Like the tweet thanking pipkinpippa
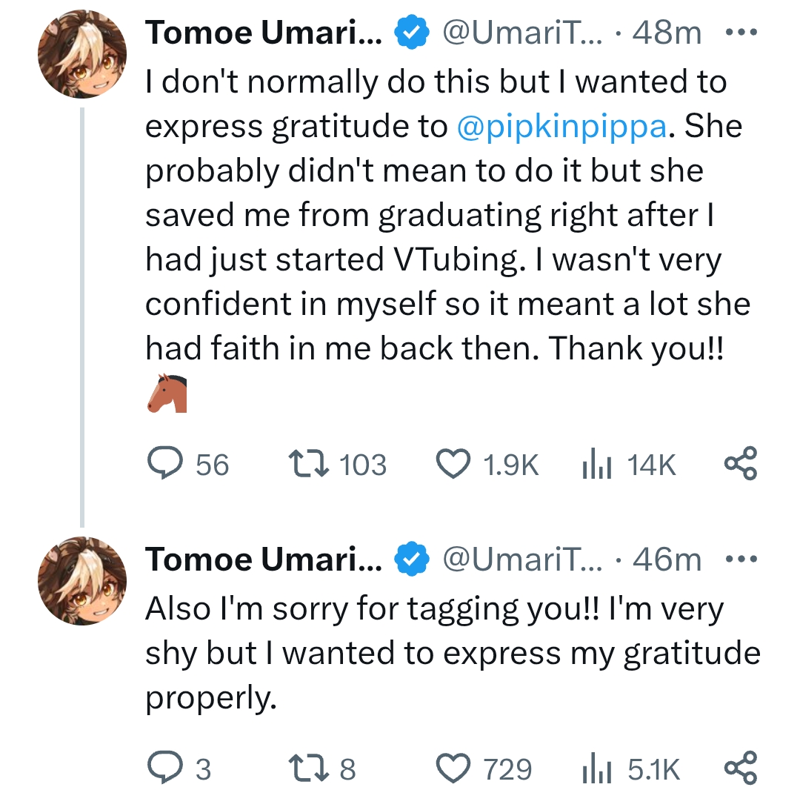Screen dimensions: 800x790 [x=453, y=465]
